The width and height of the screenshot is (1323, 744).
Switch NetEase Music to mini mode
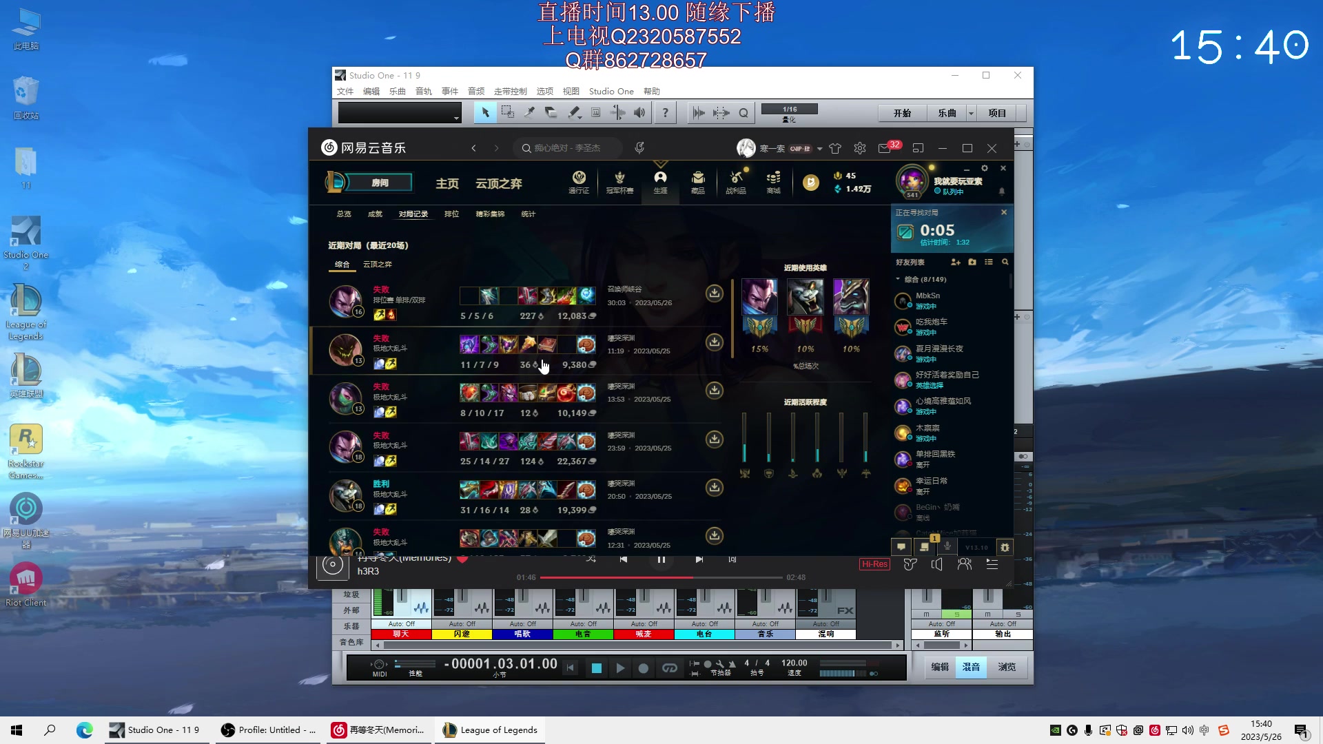(918, 148)
